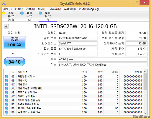The image size is (151, 119).
Task: Open the 기능(U) menu
Action: (30, 9)
